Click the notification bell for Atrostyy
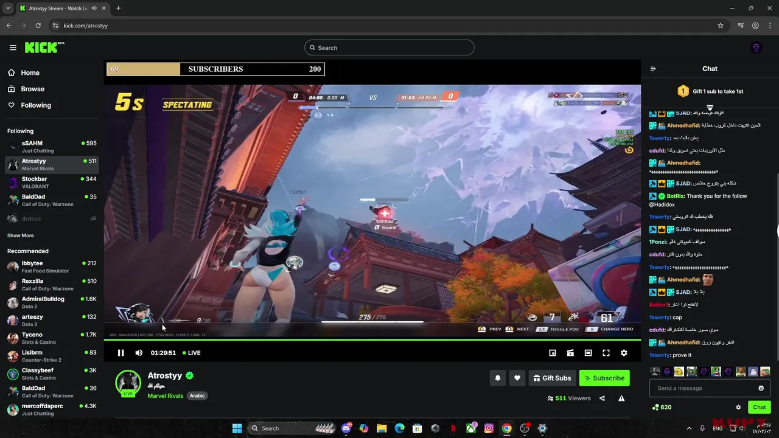 (x=498, y=378)
